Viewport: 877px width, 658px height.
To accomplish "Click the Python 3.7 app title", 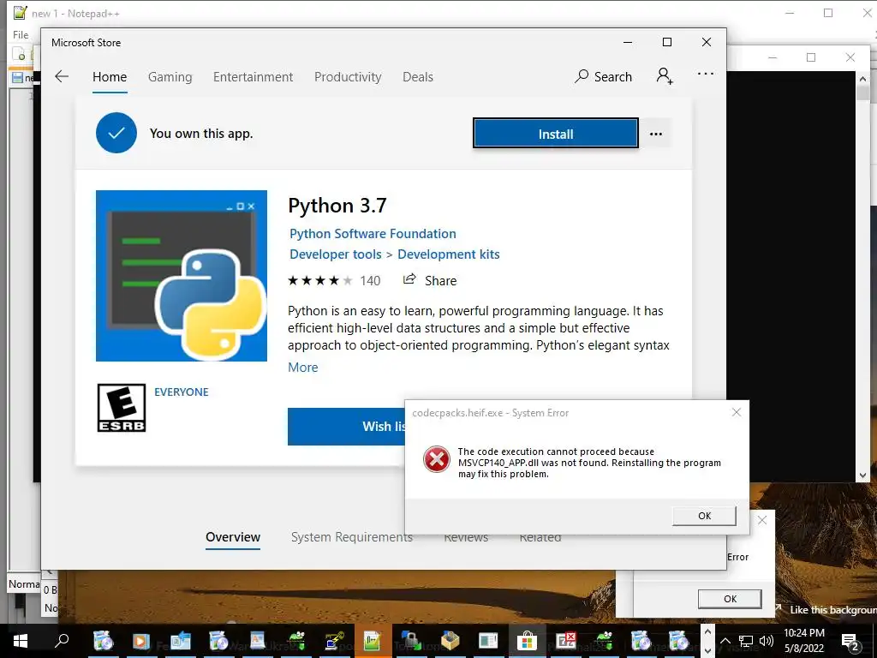I will pyautogui.click(x=337, y=206).
